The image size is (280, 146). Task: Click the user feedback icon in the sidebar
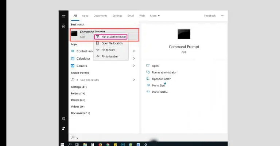[63, 129]
